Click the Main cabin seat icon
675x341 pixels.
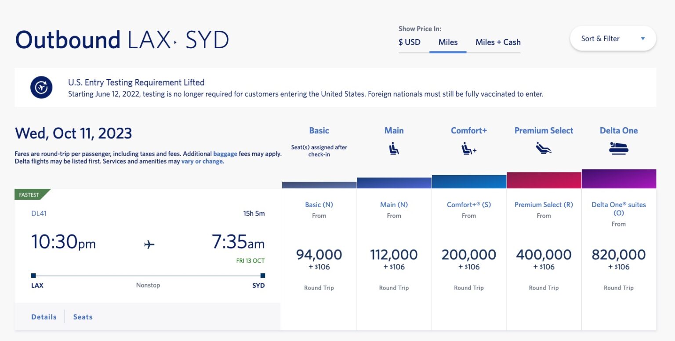(394, 148)
